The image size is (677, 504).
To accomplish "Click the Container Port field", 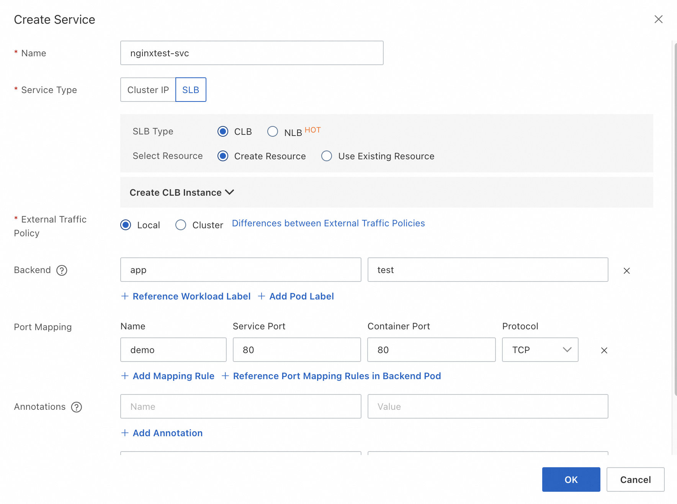I will [432, 350].
